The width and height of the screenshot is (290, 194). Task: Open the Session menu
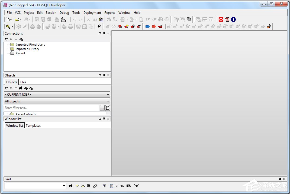click(x=51, y=13)
